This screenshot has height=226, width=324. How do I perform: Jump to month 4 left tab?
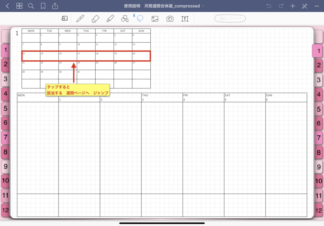coord(5,94)
